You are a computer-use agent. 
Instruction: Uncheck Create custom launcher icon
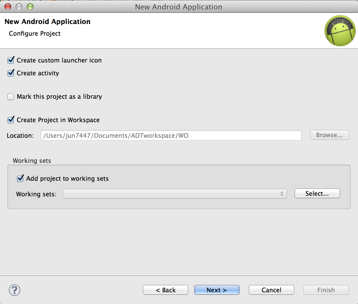11,60
